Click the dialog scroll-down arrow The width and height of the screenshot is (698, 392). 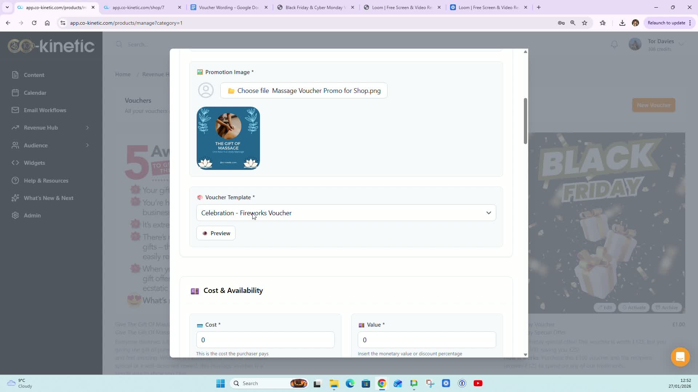tap(525, 355)
